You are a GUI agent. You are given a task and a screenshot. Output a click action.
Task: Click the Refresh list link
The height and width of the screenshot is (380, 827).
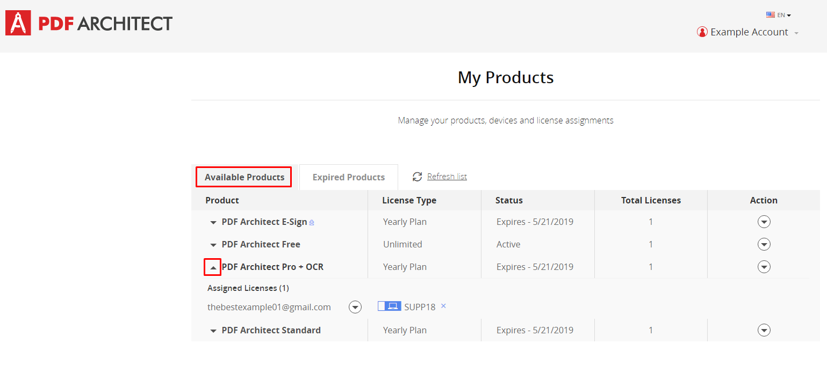point(447,177)
